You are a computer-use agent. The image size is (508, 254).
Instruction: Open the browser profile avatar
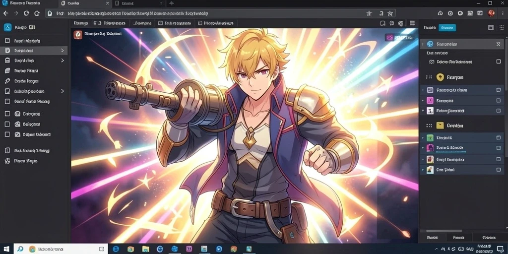491,13
